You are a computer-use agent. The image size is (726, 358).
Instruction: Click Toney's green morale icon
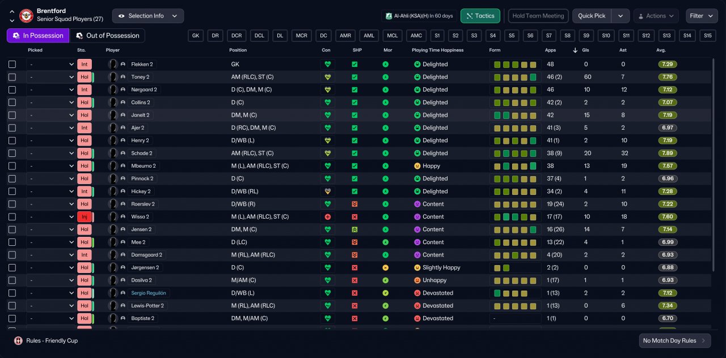tap(386, 77)
